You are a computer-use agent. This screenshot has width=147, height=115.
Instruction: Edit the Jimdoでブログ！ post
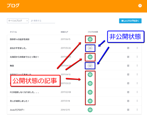click(128, 110)
